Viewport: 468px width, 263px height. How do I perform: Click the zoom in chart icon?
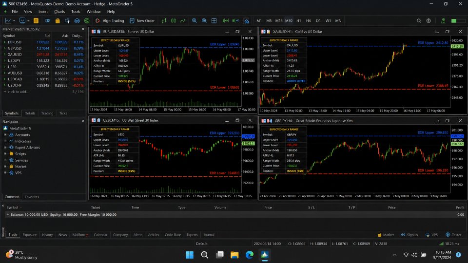[x=195, y=20]
